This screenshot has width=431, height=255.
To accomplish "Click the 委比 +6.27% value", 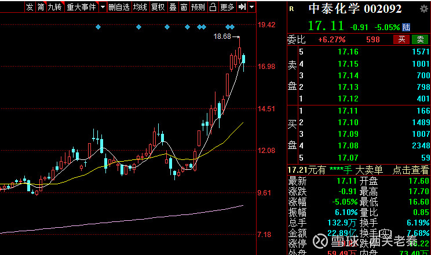I will [332, 39].
